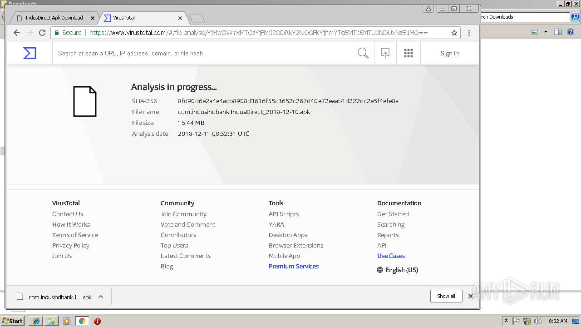Image resolution: width=581 pixels, height=327 pixels.
Task: Bookmark this page with star icon
Action: click(454, 33)
